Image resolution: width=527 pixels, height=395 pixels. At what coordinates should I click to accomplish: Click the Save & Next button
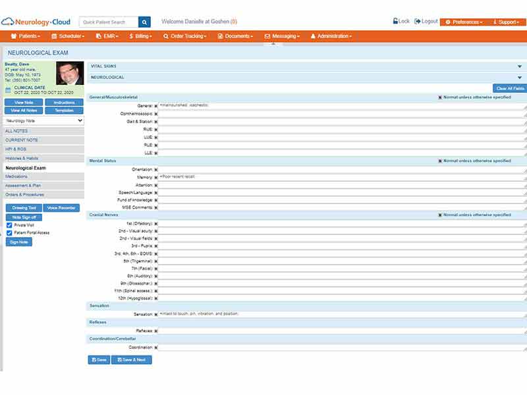131,359
